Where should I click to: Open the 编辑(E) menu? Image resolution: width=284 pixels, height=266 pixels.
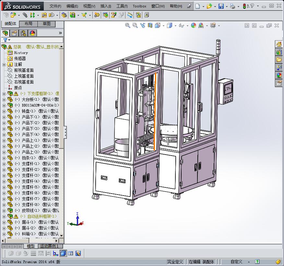pos(72,6)
